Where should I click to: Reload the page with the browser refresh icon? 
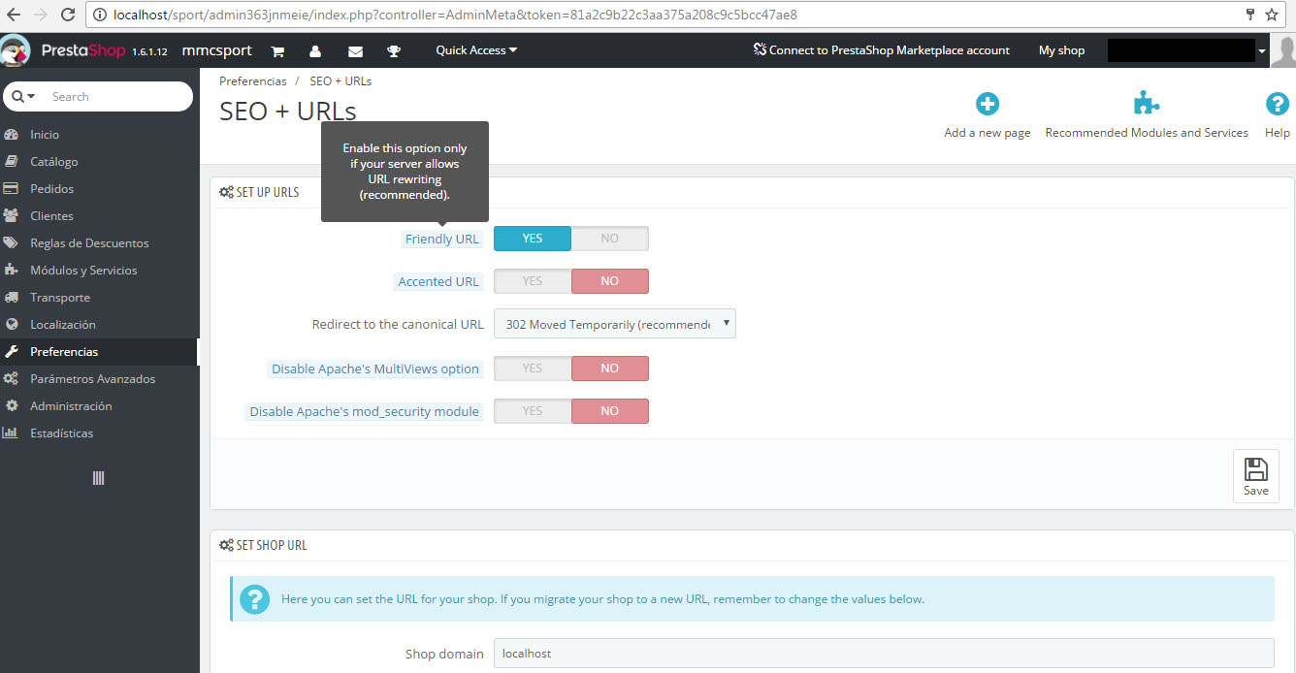point(68,15)
